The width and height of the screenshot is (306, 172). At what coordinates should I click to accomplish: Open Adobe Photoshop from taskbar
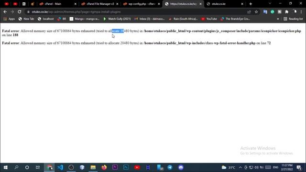tap(126, 167)
